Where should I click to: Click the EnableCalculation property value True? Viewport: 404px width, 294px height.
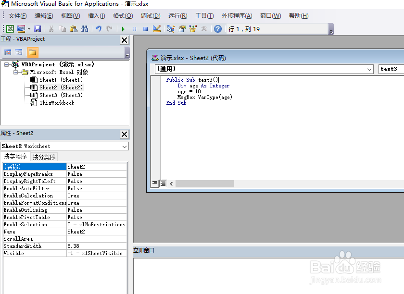point(97,196)
